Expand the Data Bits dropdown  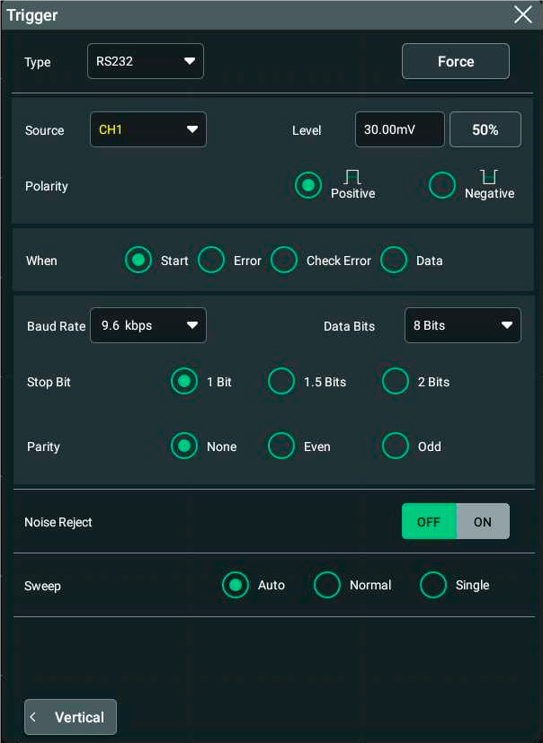(x=462, y=325)
